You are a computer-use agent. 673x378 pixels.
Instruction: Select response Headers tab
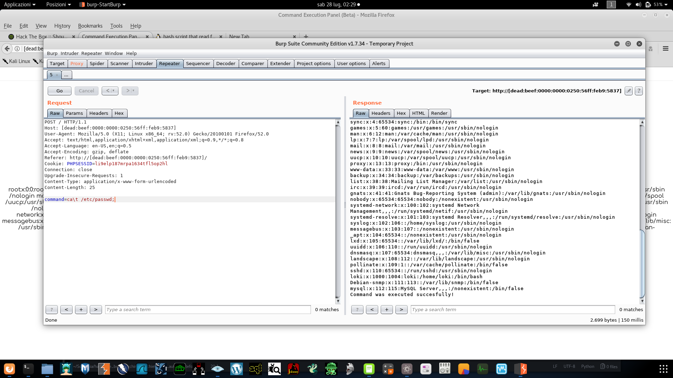point(381,113)
